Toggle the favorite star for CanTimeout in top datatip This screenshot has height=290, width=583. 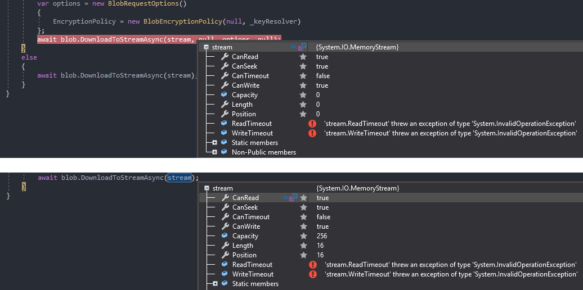303,76
